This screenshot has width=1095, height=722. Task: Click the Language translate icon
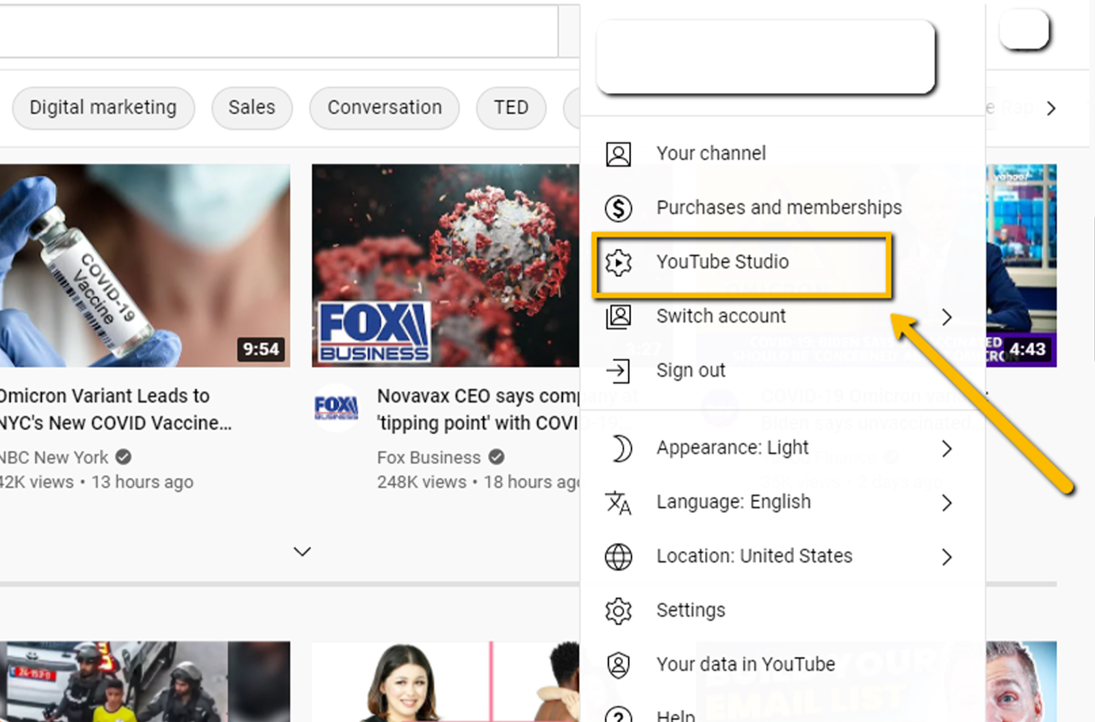tap(618, 503)
